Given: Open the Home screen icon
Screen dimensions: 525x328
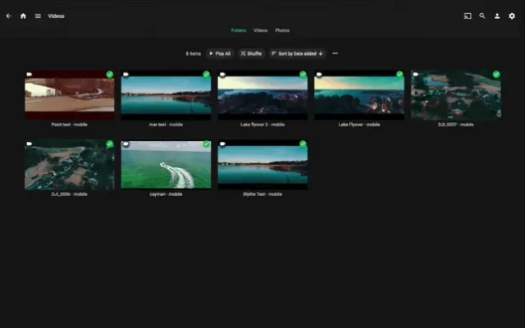Looking at the screenshot, I should tap(23, 16).
